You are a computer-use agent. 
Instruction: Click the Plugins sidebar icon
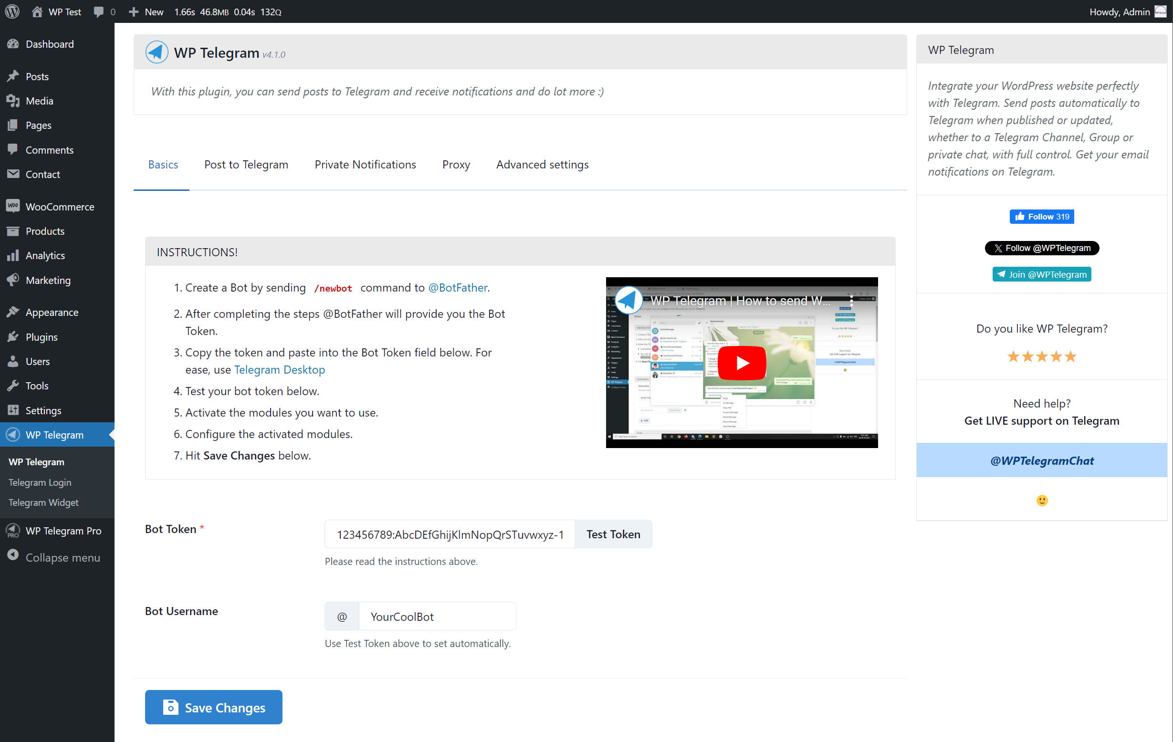click(13, 336)
